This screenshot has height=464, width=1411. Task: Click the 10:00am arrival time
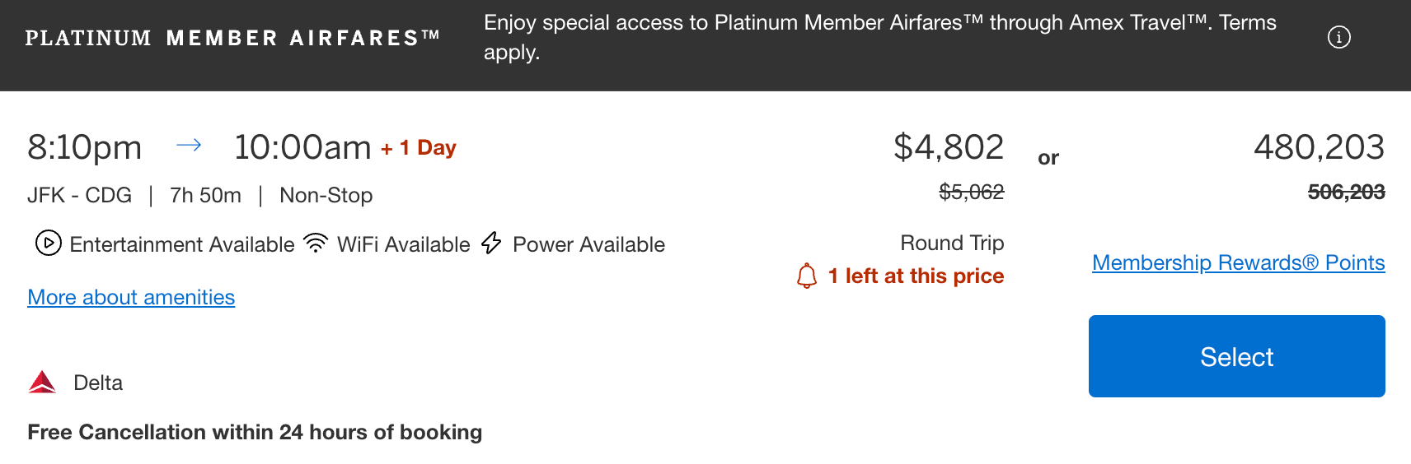pos(302,148)
